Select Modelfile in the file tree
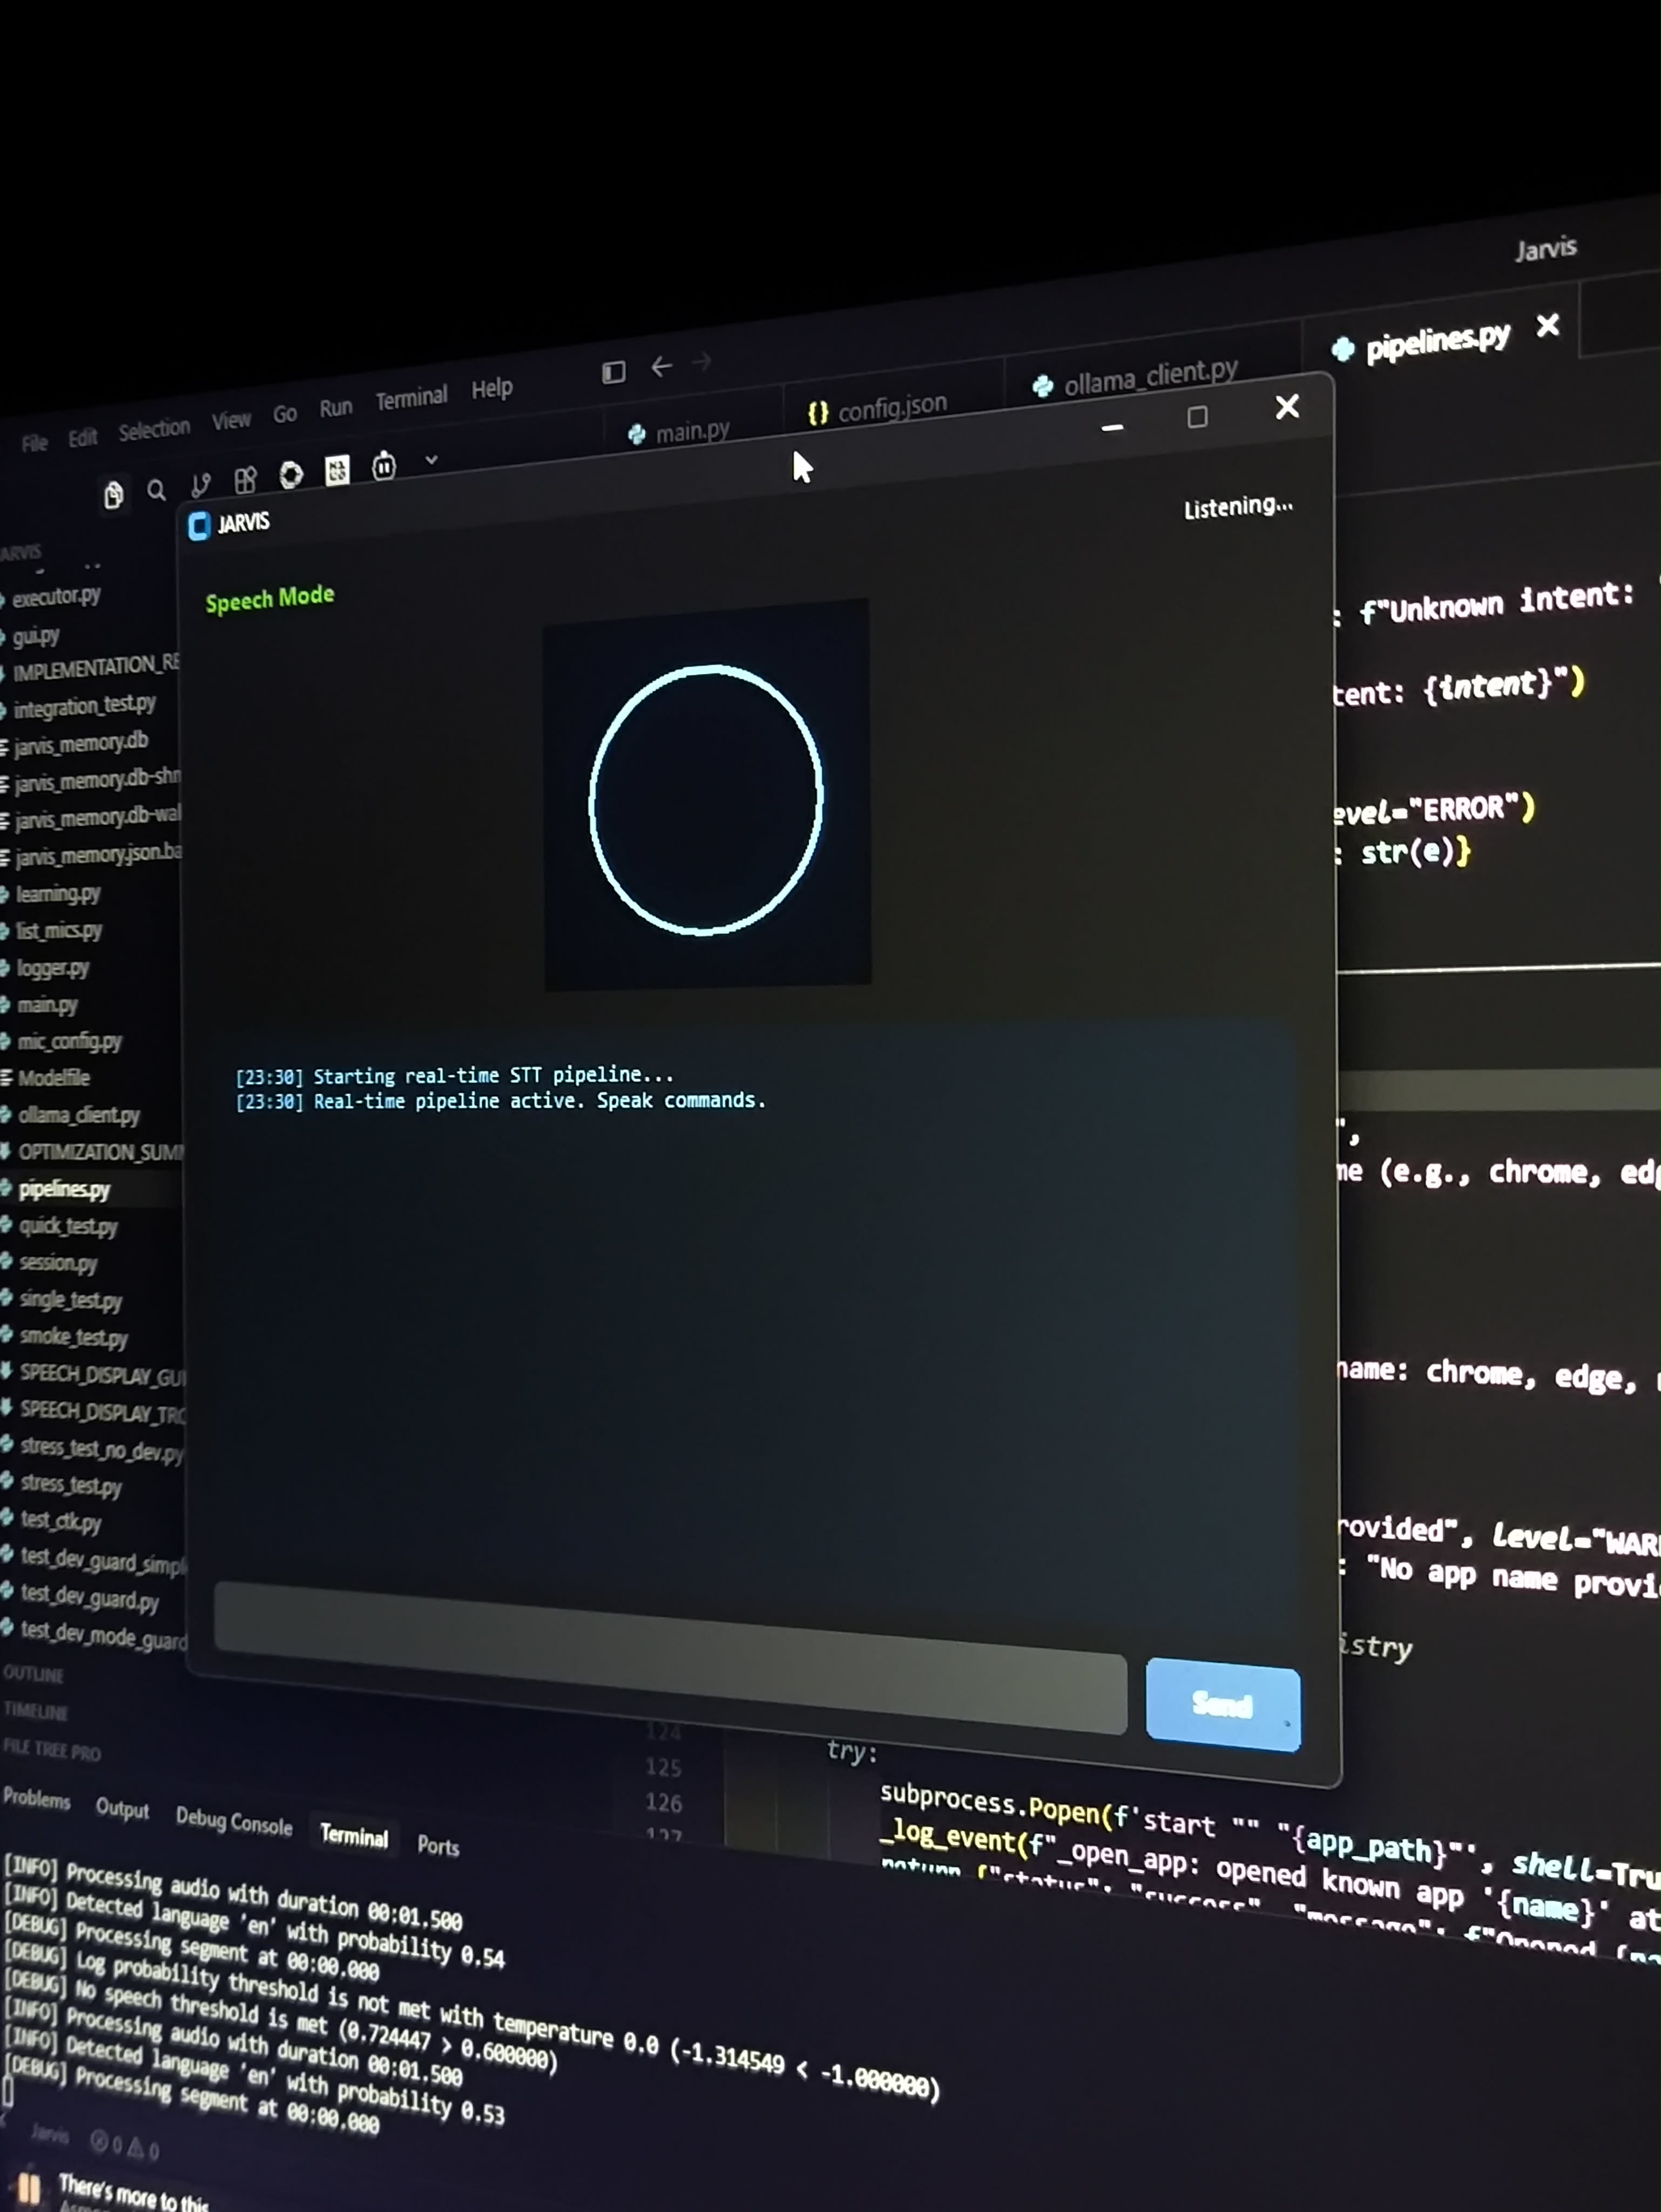The width and height of the screenshot is (1661, 2212). click(x=53, y=1078)
